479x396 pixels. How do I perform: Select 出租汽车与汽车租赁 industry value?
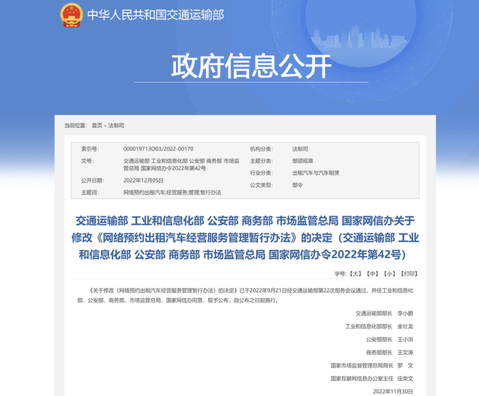click(x=316, y=173)
